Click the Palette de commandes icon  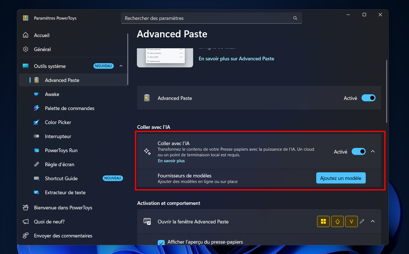coord(37,108)
